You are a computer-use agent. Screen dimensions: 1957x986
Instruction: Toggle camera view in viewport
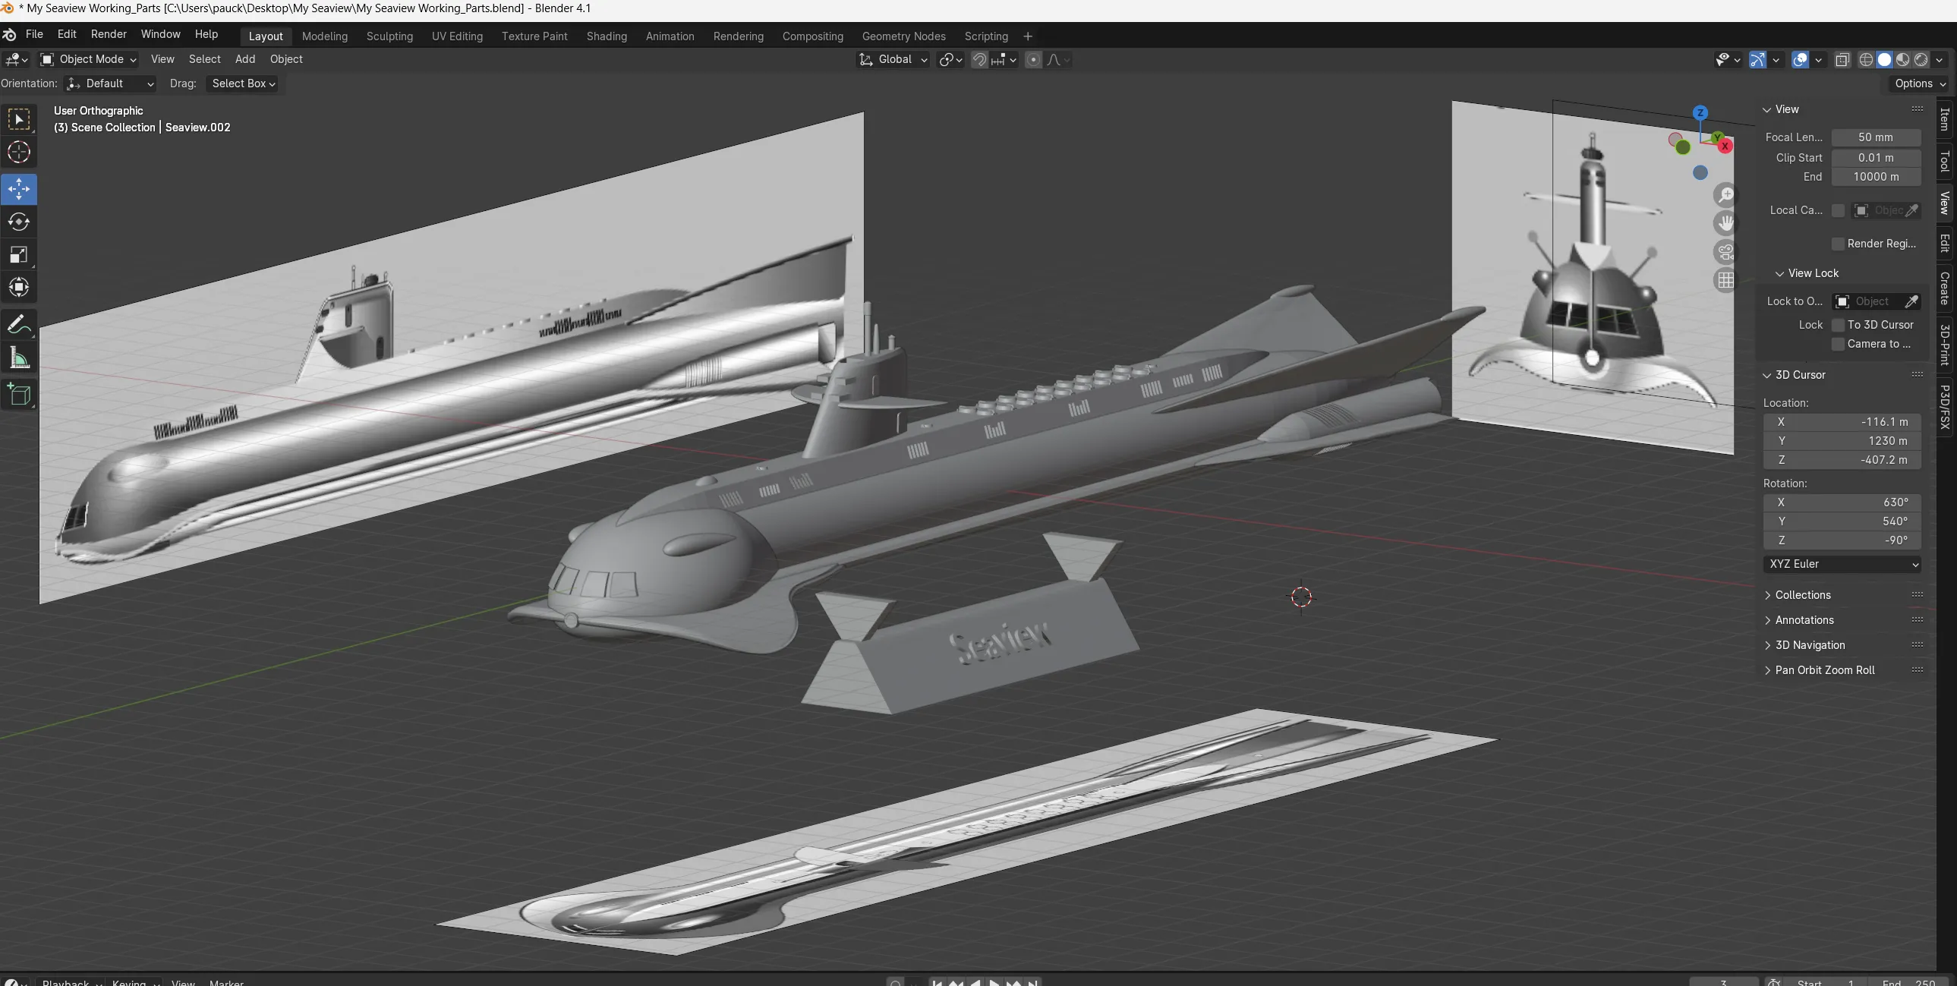(1725, 251)
